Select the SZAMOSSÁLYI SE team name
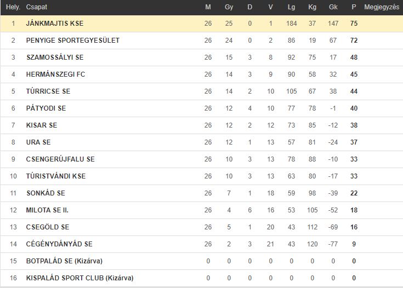 (55, 57)
